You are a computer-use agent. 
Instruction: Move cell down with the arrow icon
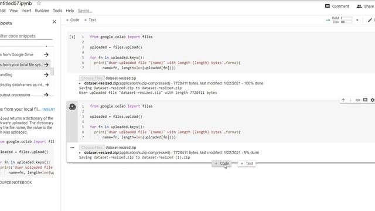click(x=350, y=100)
